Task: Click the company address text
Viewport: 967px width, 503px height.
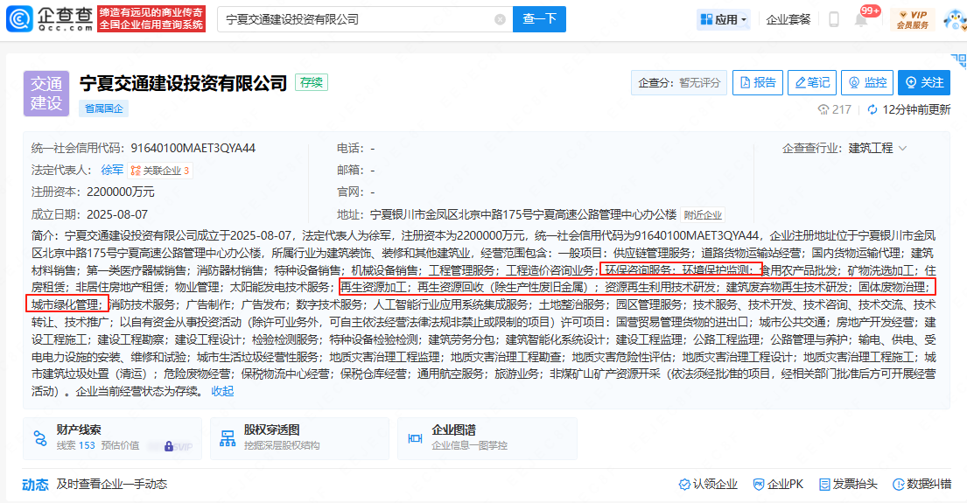Action: 523,214
